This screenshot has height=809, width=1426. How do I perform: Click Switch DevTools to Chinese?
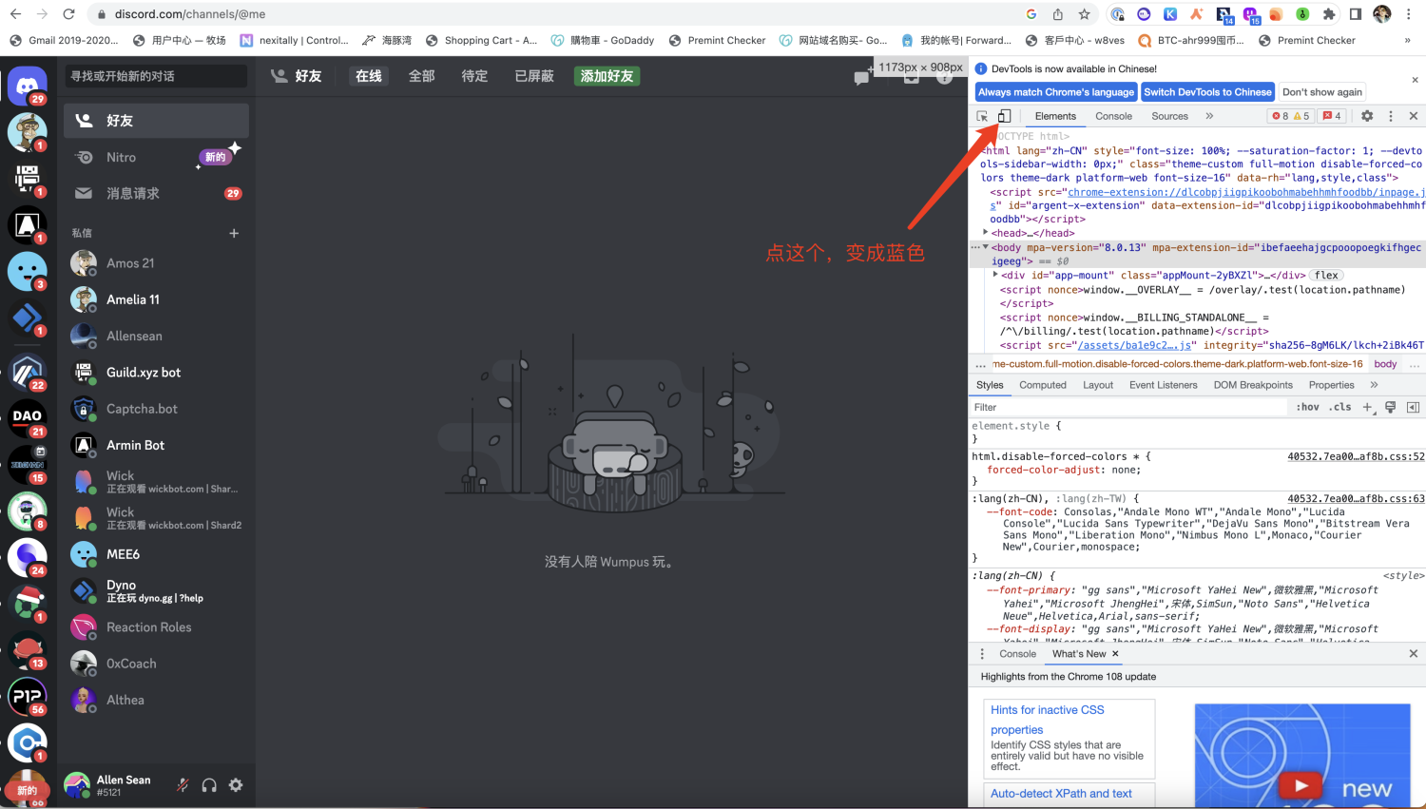[1207, 92]
